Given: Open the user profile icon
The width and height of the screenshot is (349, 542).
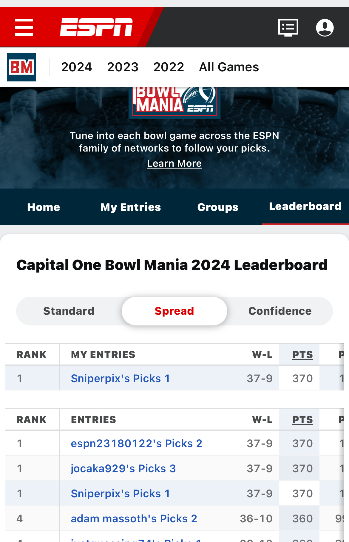Looking at the screenshot, I should (x=325, y=27).
